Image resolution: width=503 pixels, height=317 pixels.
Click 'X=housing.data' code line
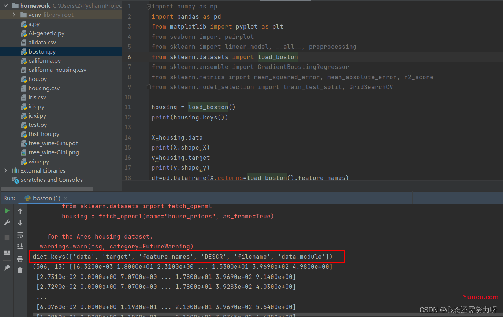coord(177,137)
